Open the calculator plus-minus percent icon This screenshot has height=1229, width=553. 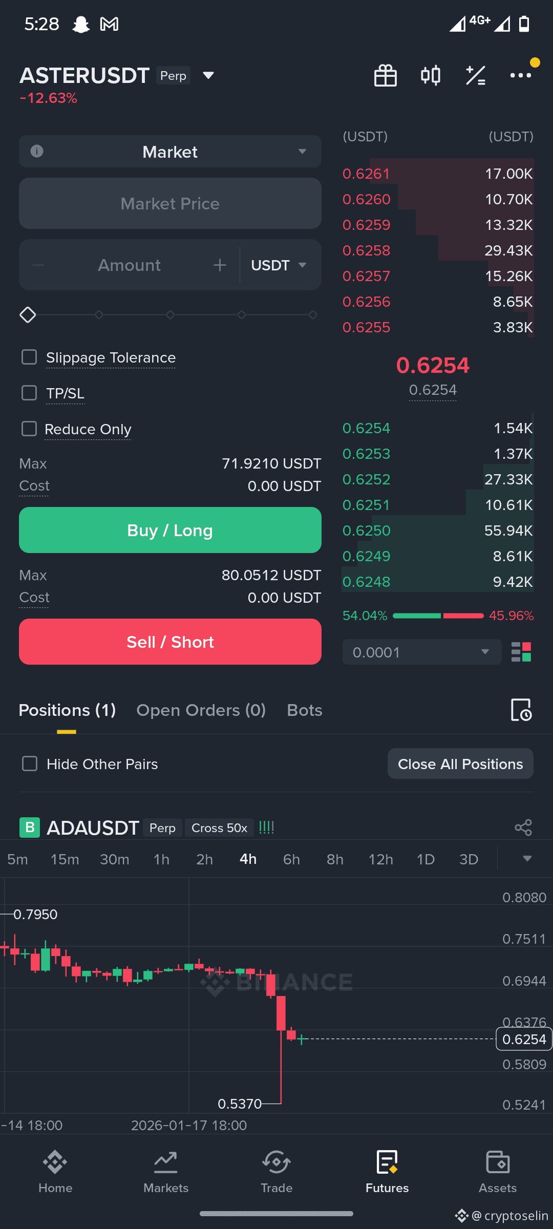point(476,76)
